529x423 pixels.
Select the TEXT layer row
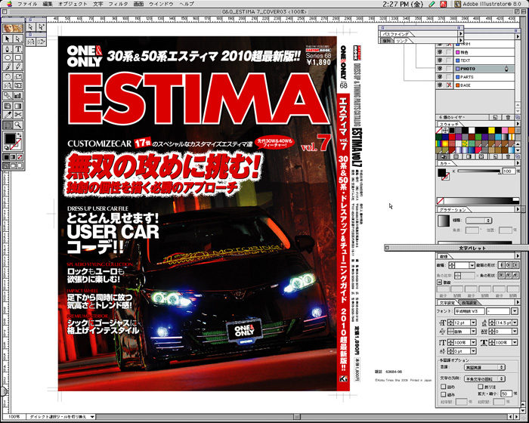click(x=484, y=60)
